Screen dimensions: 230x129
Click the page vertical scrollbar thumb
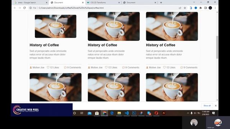coord(217,47)
